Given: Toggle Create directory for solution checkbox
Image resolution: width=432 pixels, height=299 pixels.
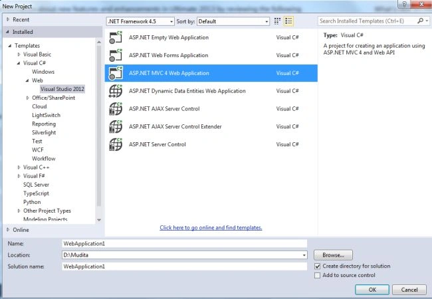Looking at the screenshot, I should click(x=318, y=266).
